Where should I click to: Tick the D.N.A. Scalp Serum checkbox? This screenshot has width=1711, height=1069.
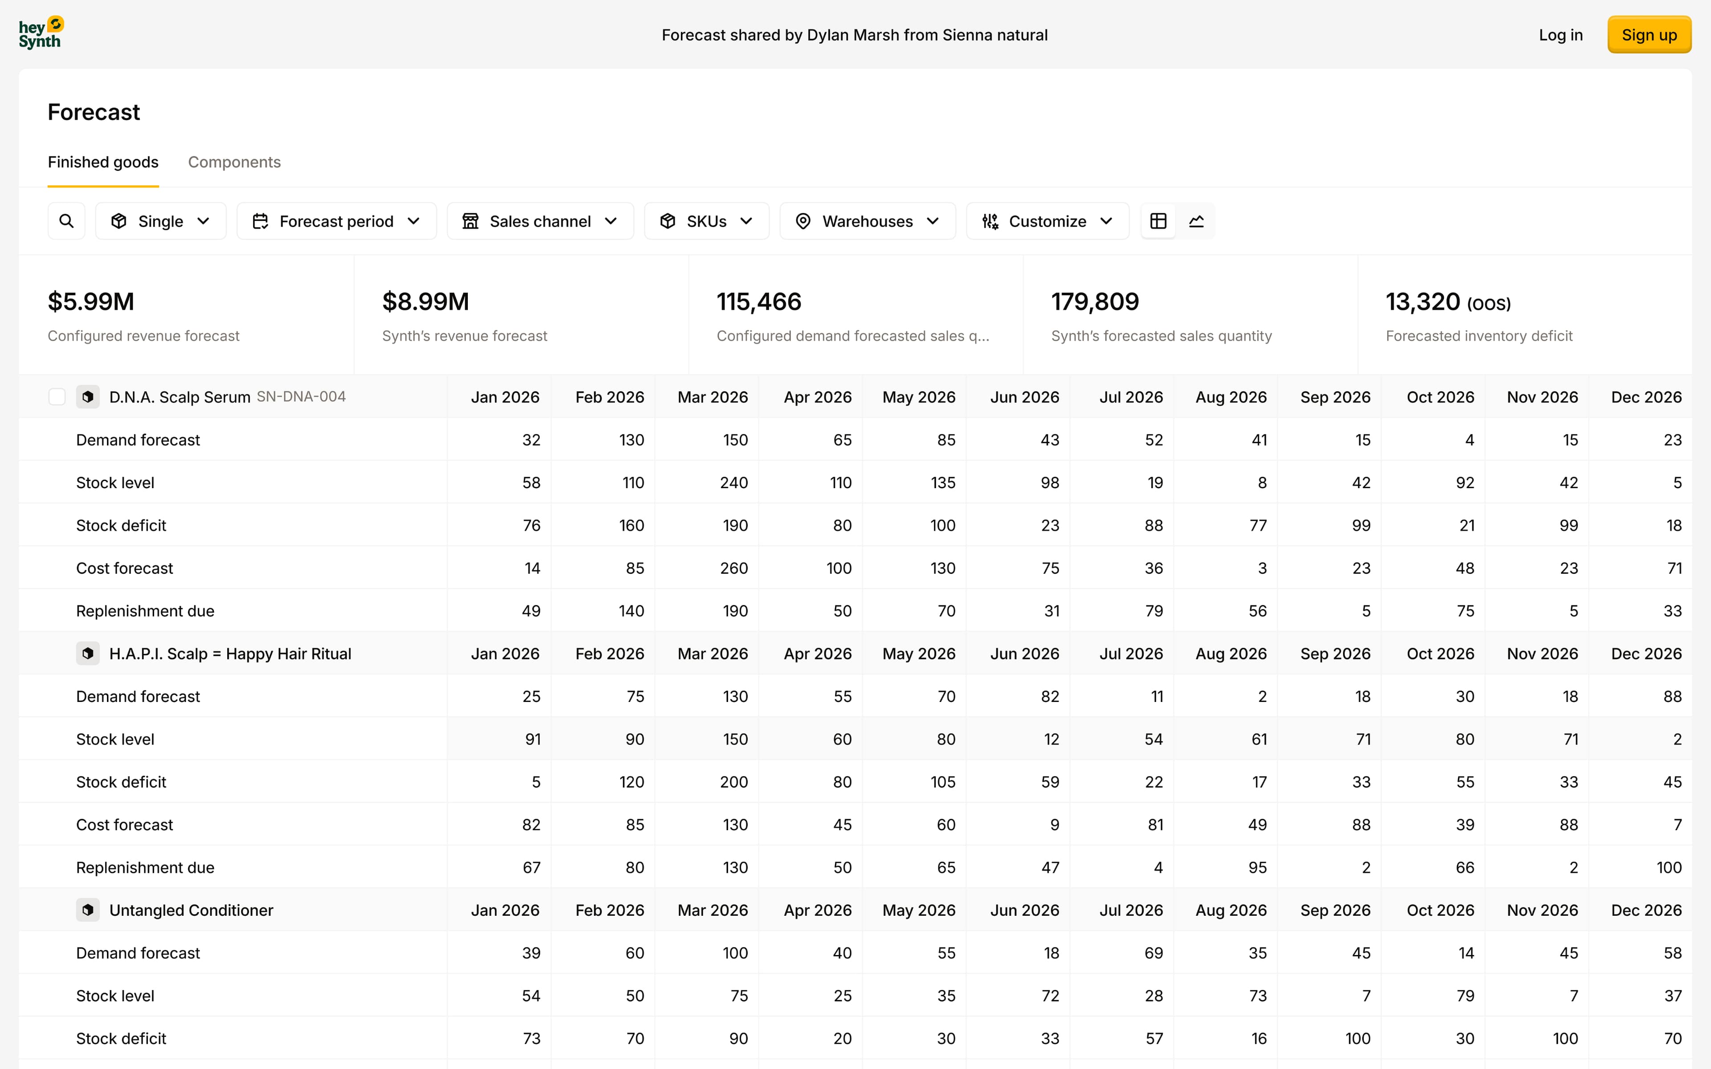(57, 396)
